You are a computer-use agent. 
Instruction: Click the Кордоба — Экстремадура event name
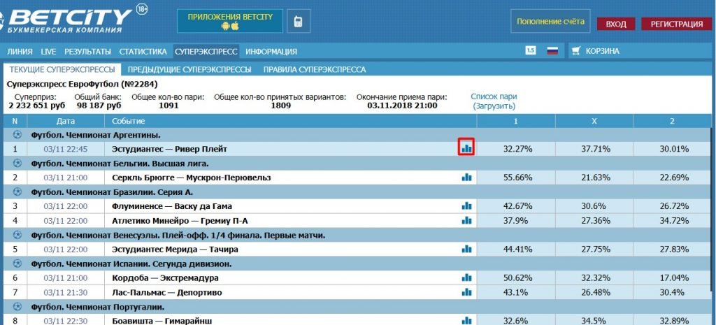point(165,278)
